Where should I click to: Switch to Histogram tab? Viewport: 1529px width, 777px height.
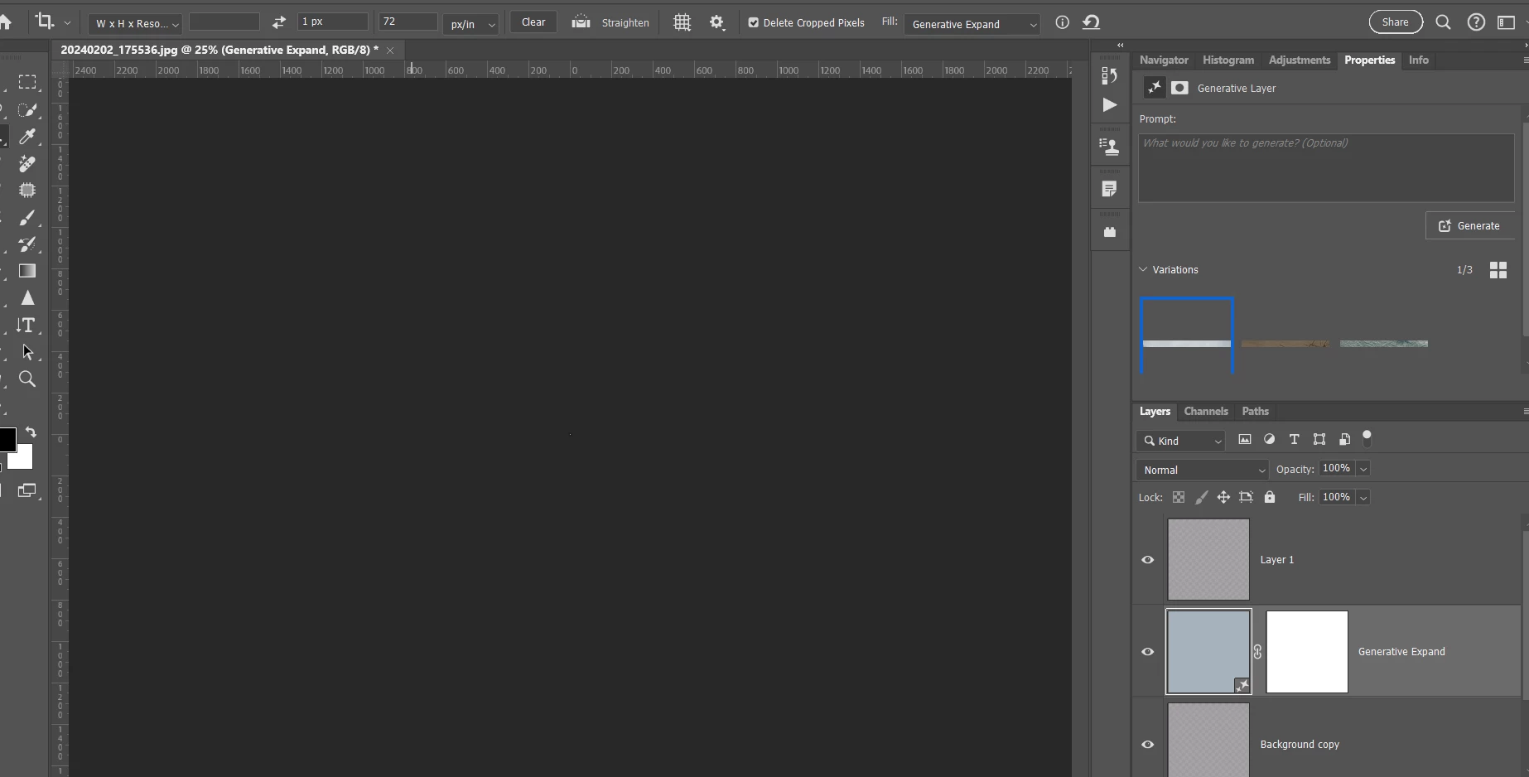[1228, 60]
